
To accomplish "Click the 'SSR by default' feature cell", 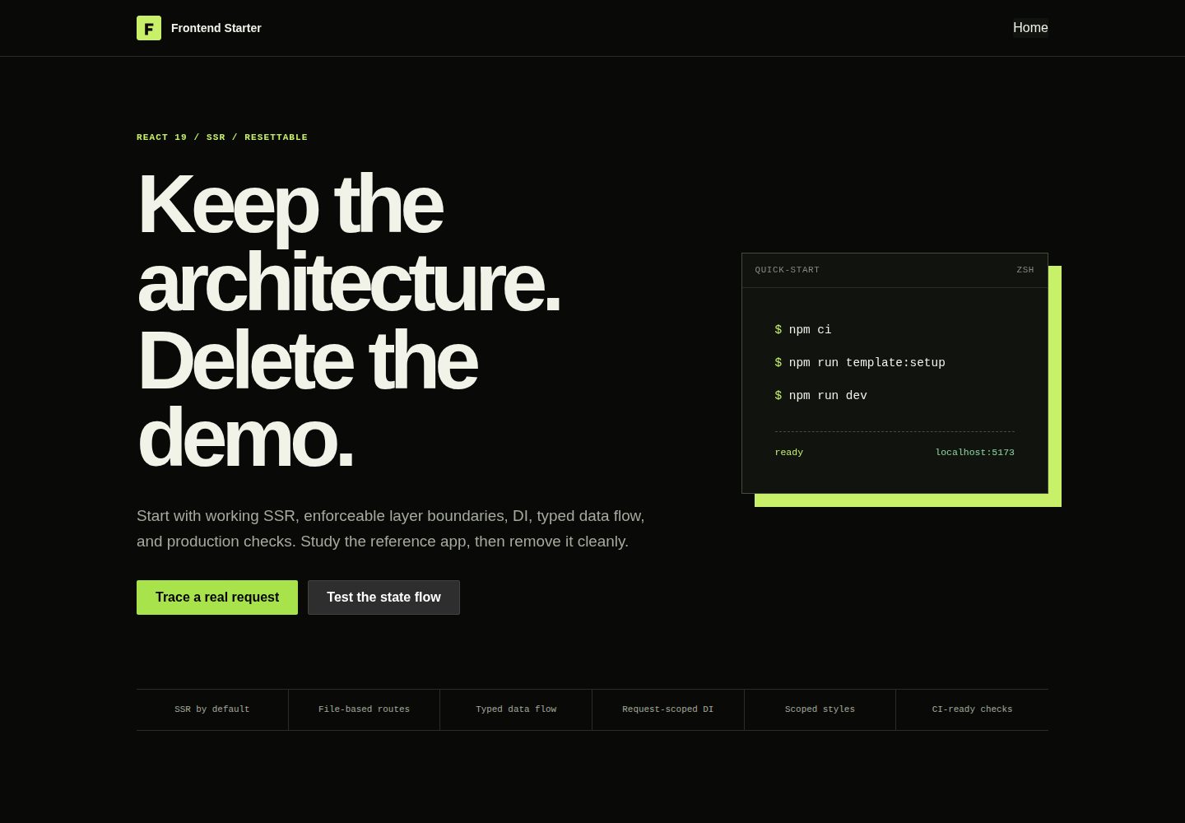I will 212,709.
